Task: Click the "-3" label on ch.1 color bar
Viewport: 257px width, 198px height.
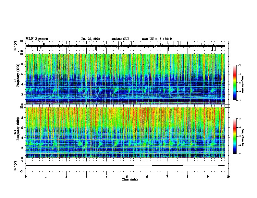Action: click(x=239, y=65)
